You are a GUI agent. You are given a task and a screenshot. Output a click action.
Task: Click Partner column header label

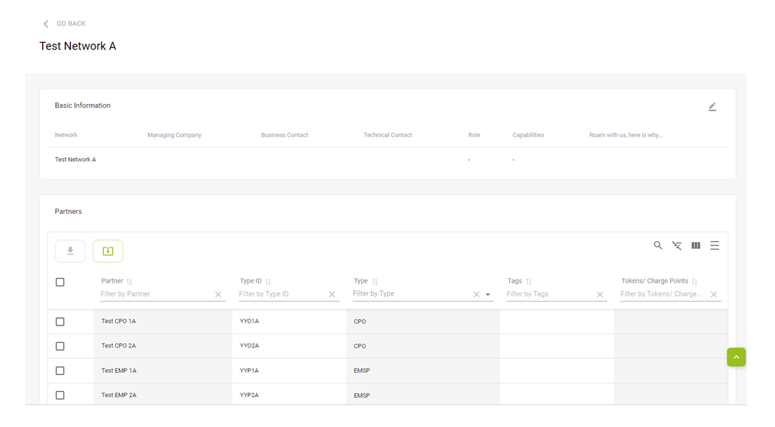point(112,280)
